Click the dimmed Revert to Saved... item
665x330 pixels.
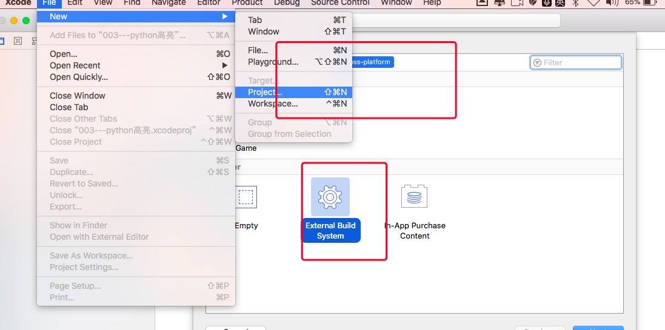click(136, 183)
